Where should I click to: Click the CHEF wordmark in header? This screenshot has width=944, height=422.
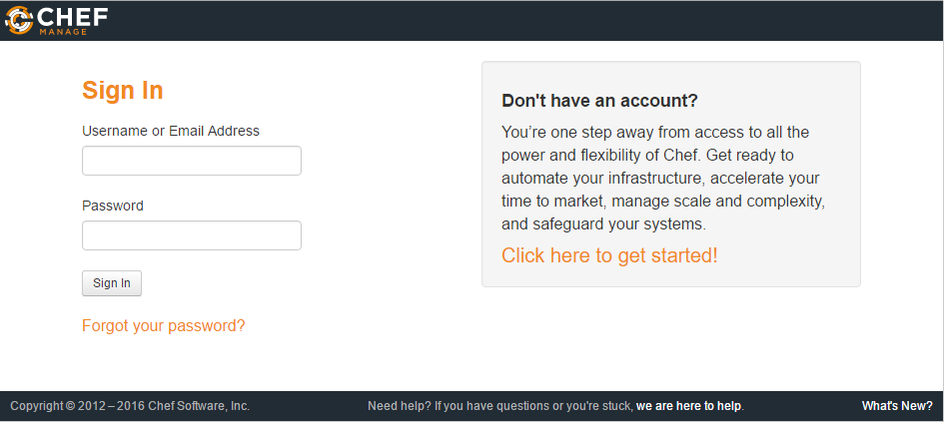pyautogui.click(x=72, y=15)
